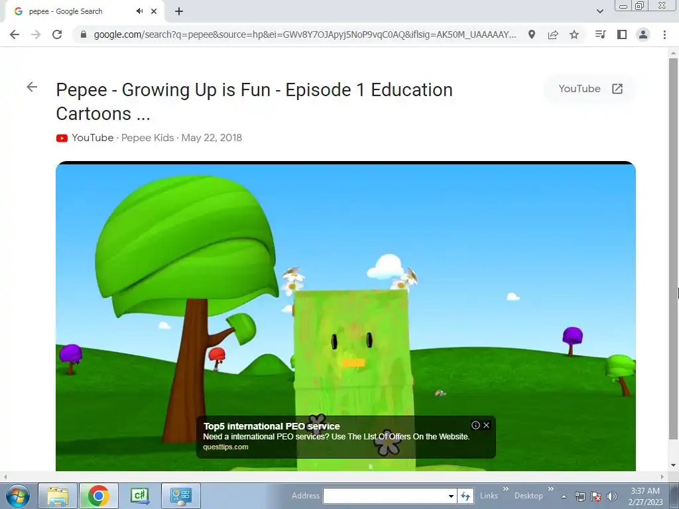Viewport: 679px width, 509px height.
Task: Show hidden system tray icons
Action: [564, 496]
